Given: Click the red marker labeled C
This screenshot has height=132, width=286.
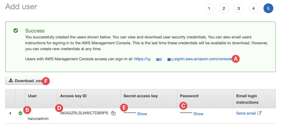Looking at the screenshot, I should coord(183,106).
